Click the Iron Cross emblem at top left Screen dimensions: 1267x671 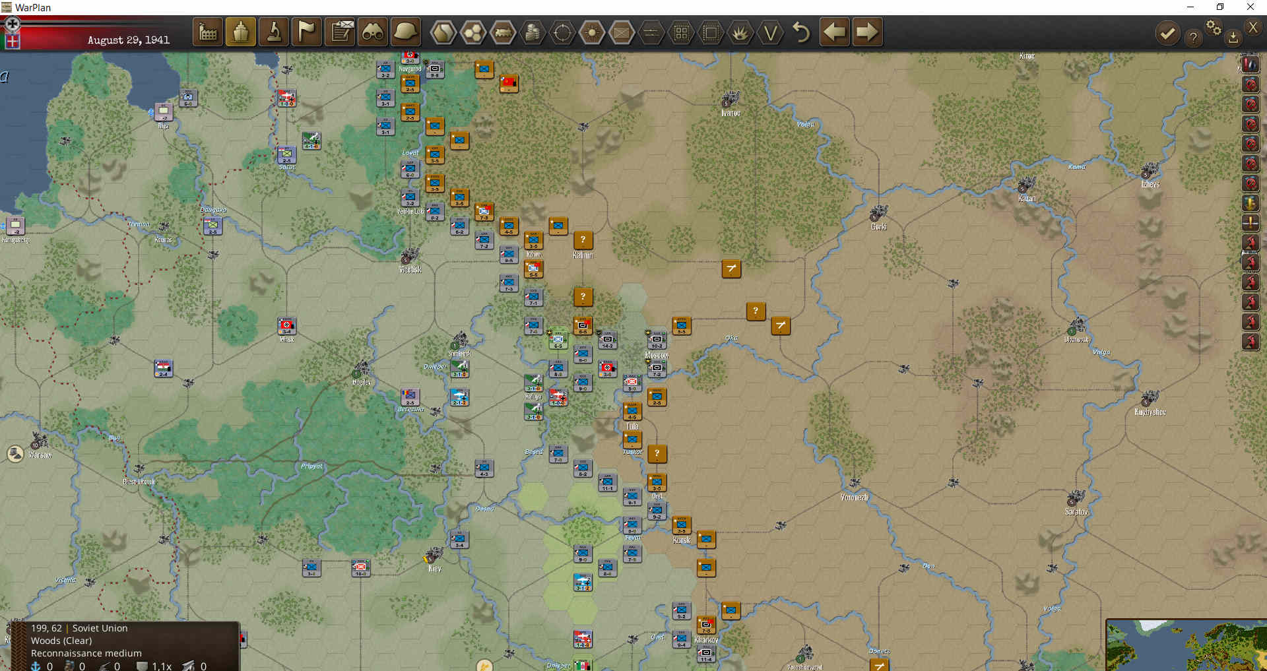[x=12, y=24]
